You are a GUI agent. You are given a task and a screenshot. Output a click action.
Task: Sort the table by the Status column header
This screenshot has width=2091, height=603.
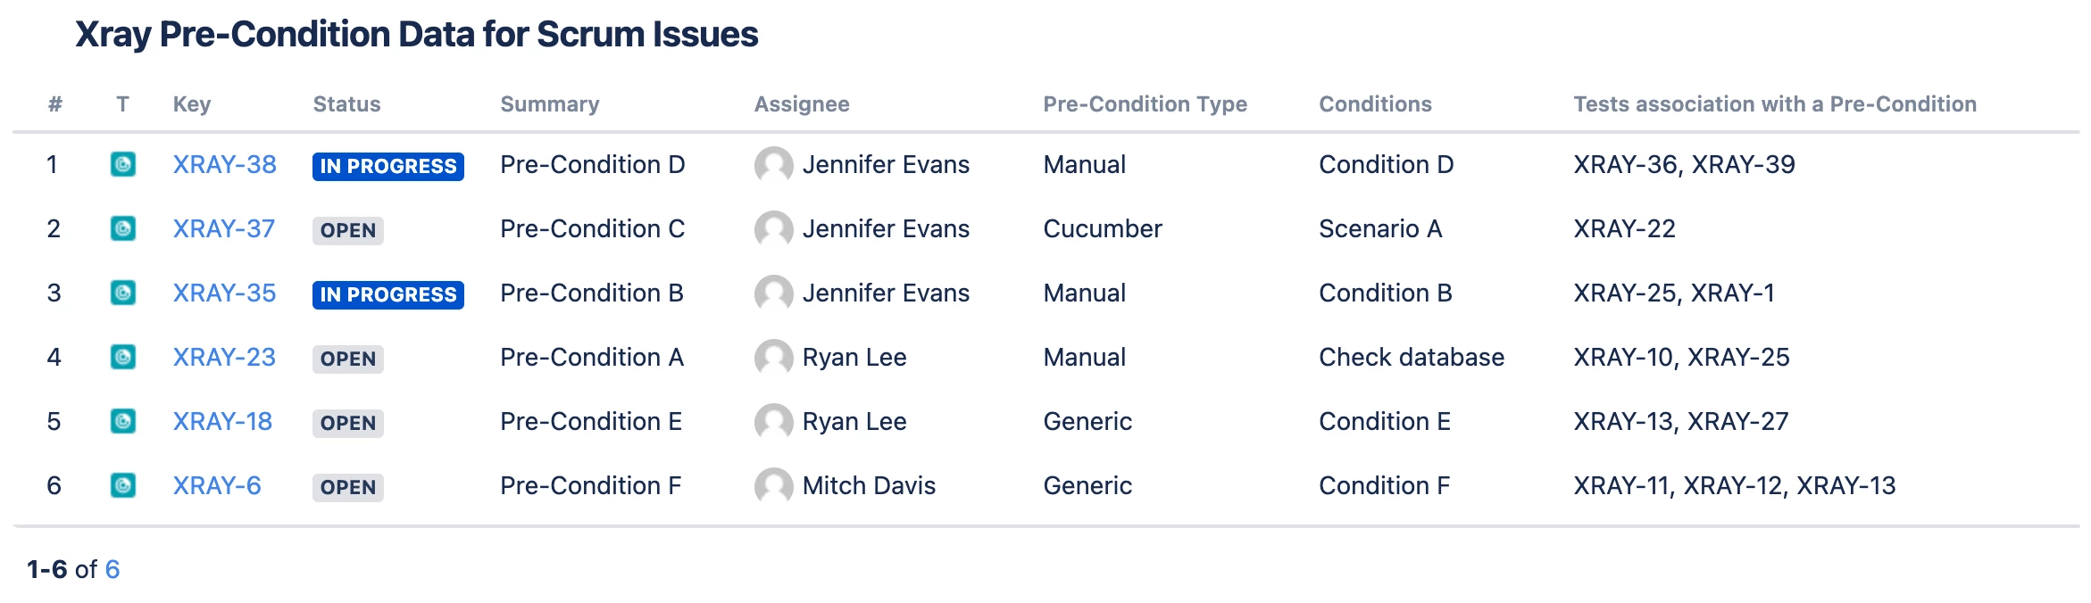tap(346, 104)
